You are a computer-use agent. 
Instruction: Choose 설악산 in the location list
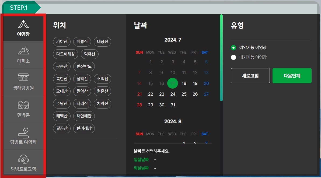82,79
